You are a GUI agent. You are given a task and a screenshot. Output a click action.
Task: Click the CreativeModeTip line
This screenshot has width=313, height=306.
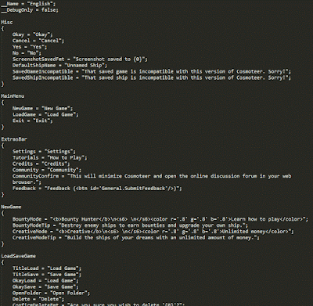pos(136,238)
